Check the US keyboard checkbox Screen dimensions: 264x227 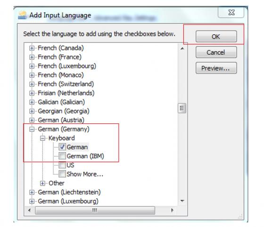pyautogui.click(x=62, y=165)
